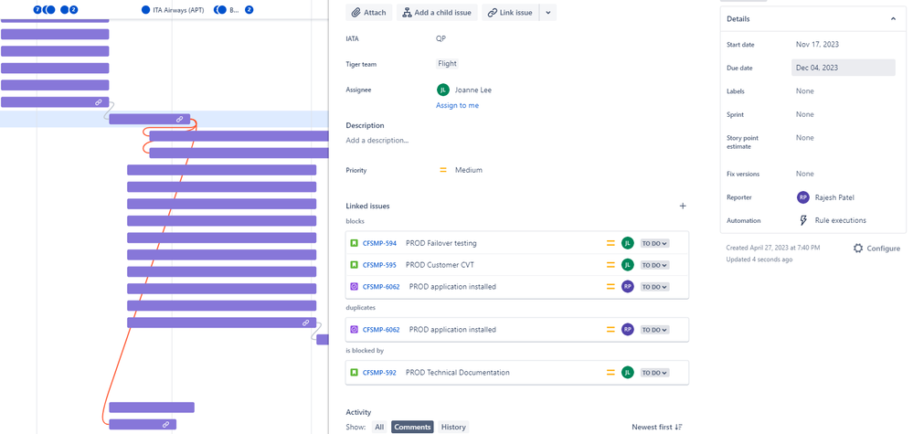Open linked issue CFSMP-595

pos(379,265)
